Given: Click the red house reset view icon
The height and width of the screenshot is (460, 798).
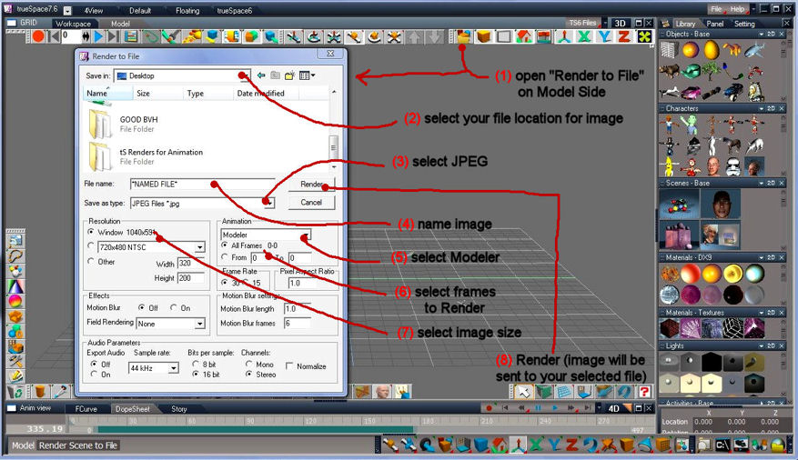Looking at the screenshot, I should click(x=524, y=36).
